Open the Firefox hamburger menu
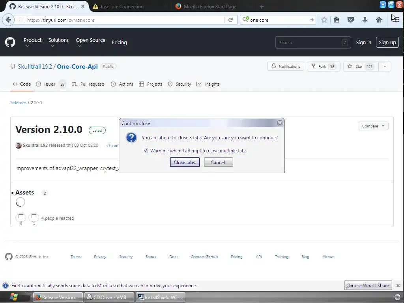404x303 pixels. (x=395, y=20)
